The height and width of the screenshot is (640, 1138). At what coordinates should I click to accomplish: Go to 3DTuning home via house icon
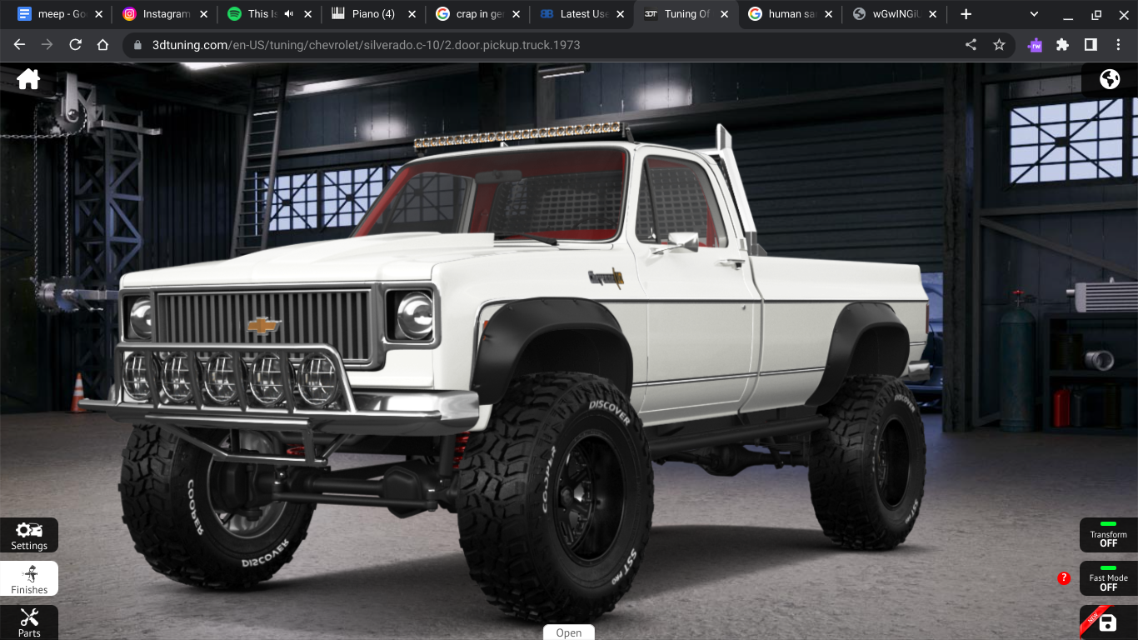[x=28, y=79]
